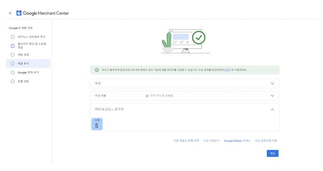
Task: Click the Google Merchant Center title text
Action: (x=46, y=13)
